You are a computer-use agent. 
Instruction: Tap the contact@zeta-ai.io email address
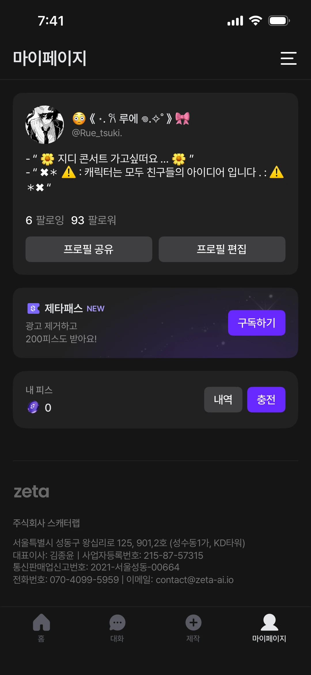coord(195,580)
